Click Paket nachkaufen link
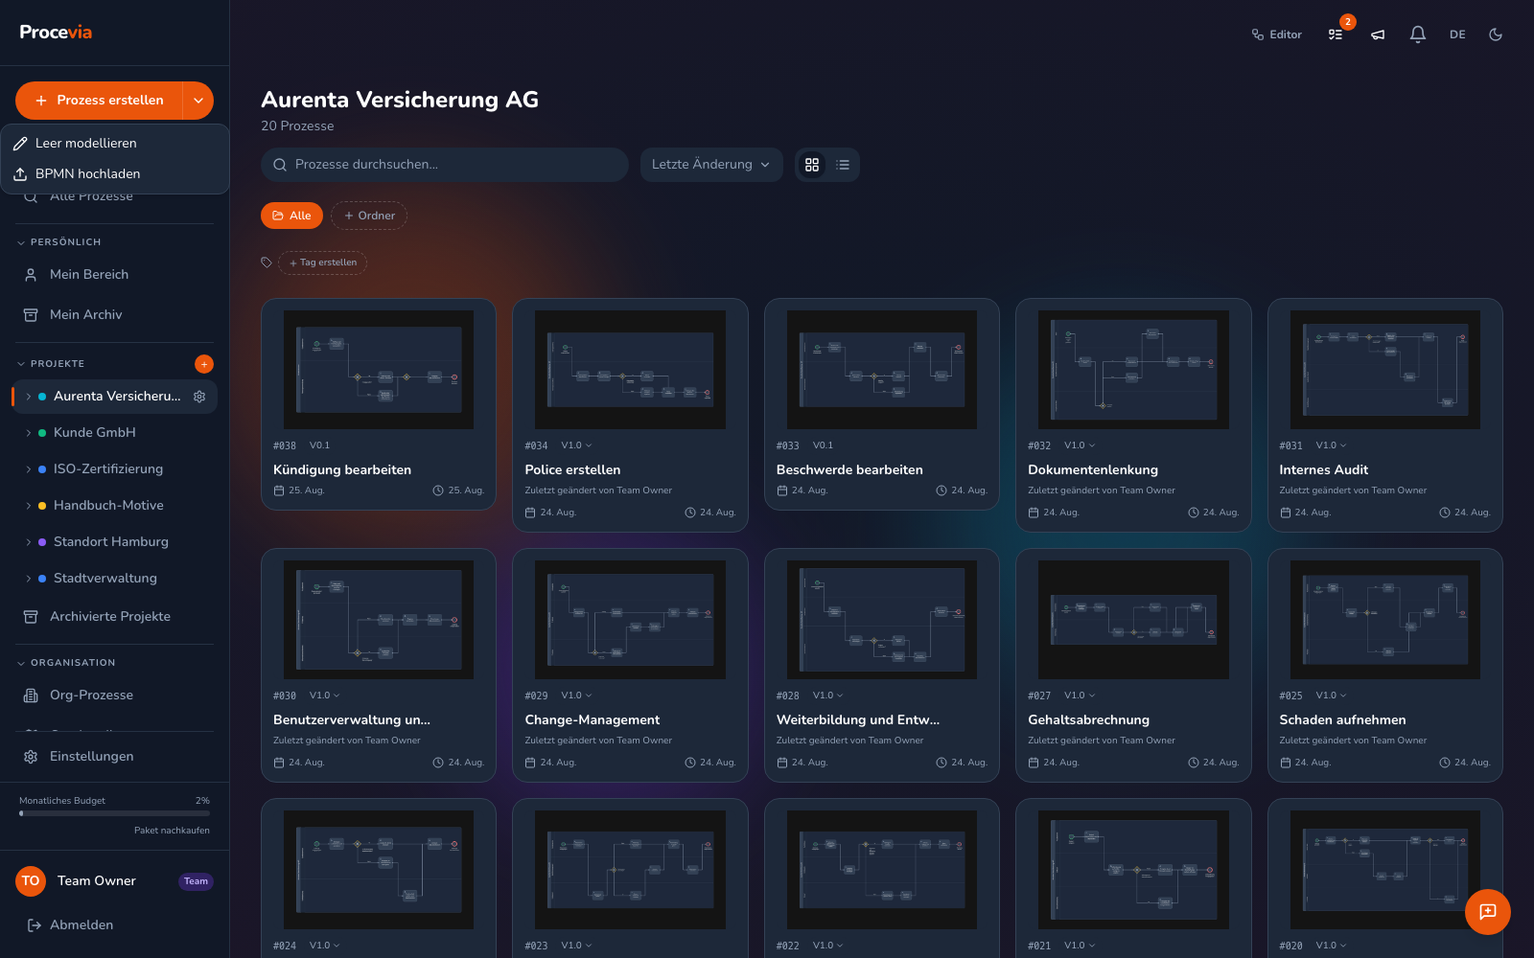Image resolution: width=1534 pixels, height=958 pixels. point(172,831)
